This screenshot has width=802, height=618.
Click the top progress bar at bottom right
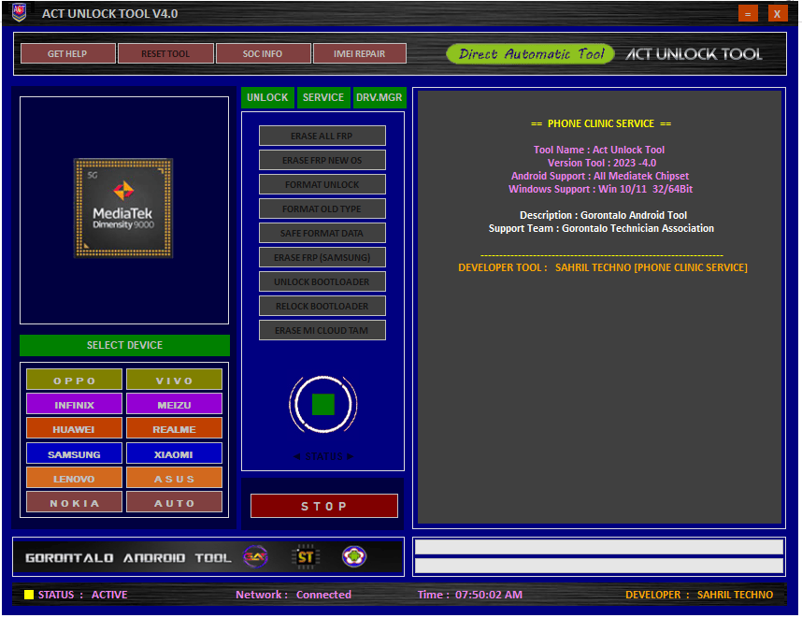click(598, 546)
